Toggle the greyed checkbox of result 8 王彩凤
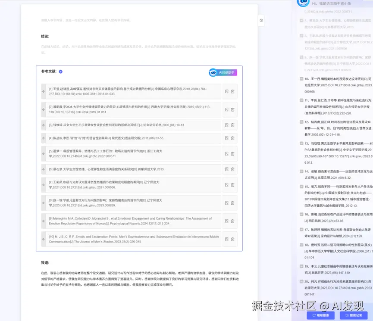373x321 pixels. coord(301,36)
